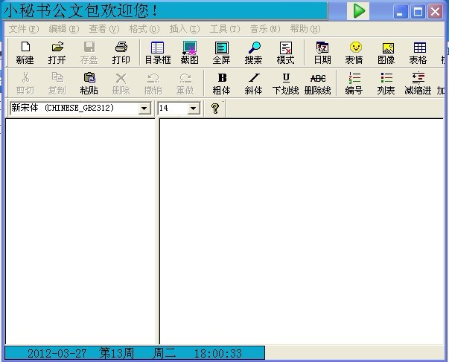Viewport: 449px width, 362px height.
Task: Undo with the 撤销 icon
Action: (153, 83)
